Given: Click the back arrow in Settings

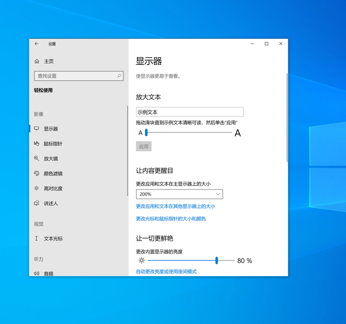Looking at the screenshot, I should (37, 44).
